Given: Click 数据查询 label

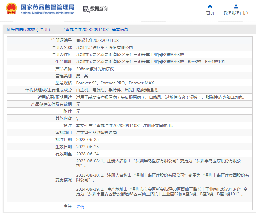Looking at the screenshot, I should pyautogui.click(x=99, y=9).
